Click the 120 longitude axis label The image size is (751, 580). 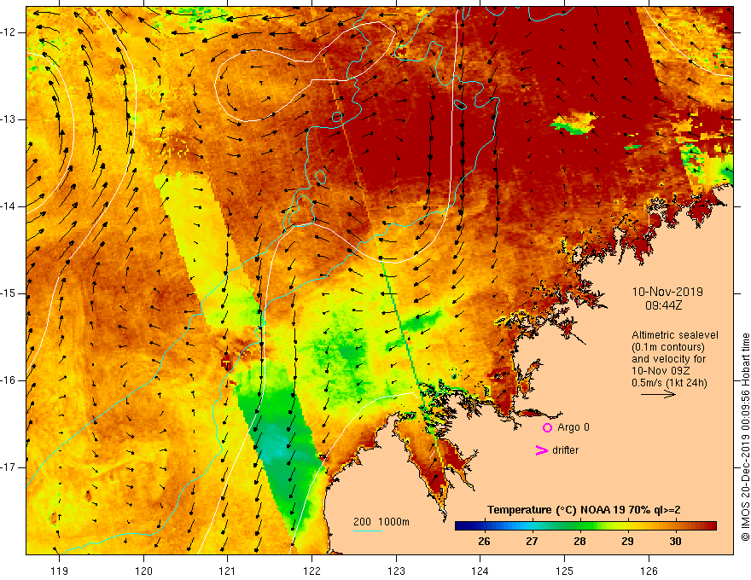(143, 571)
